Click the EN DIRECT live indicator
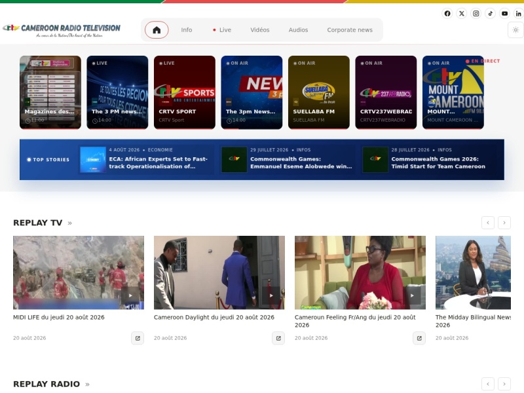524x393 pixels. pos(483,61)
